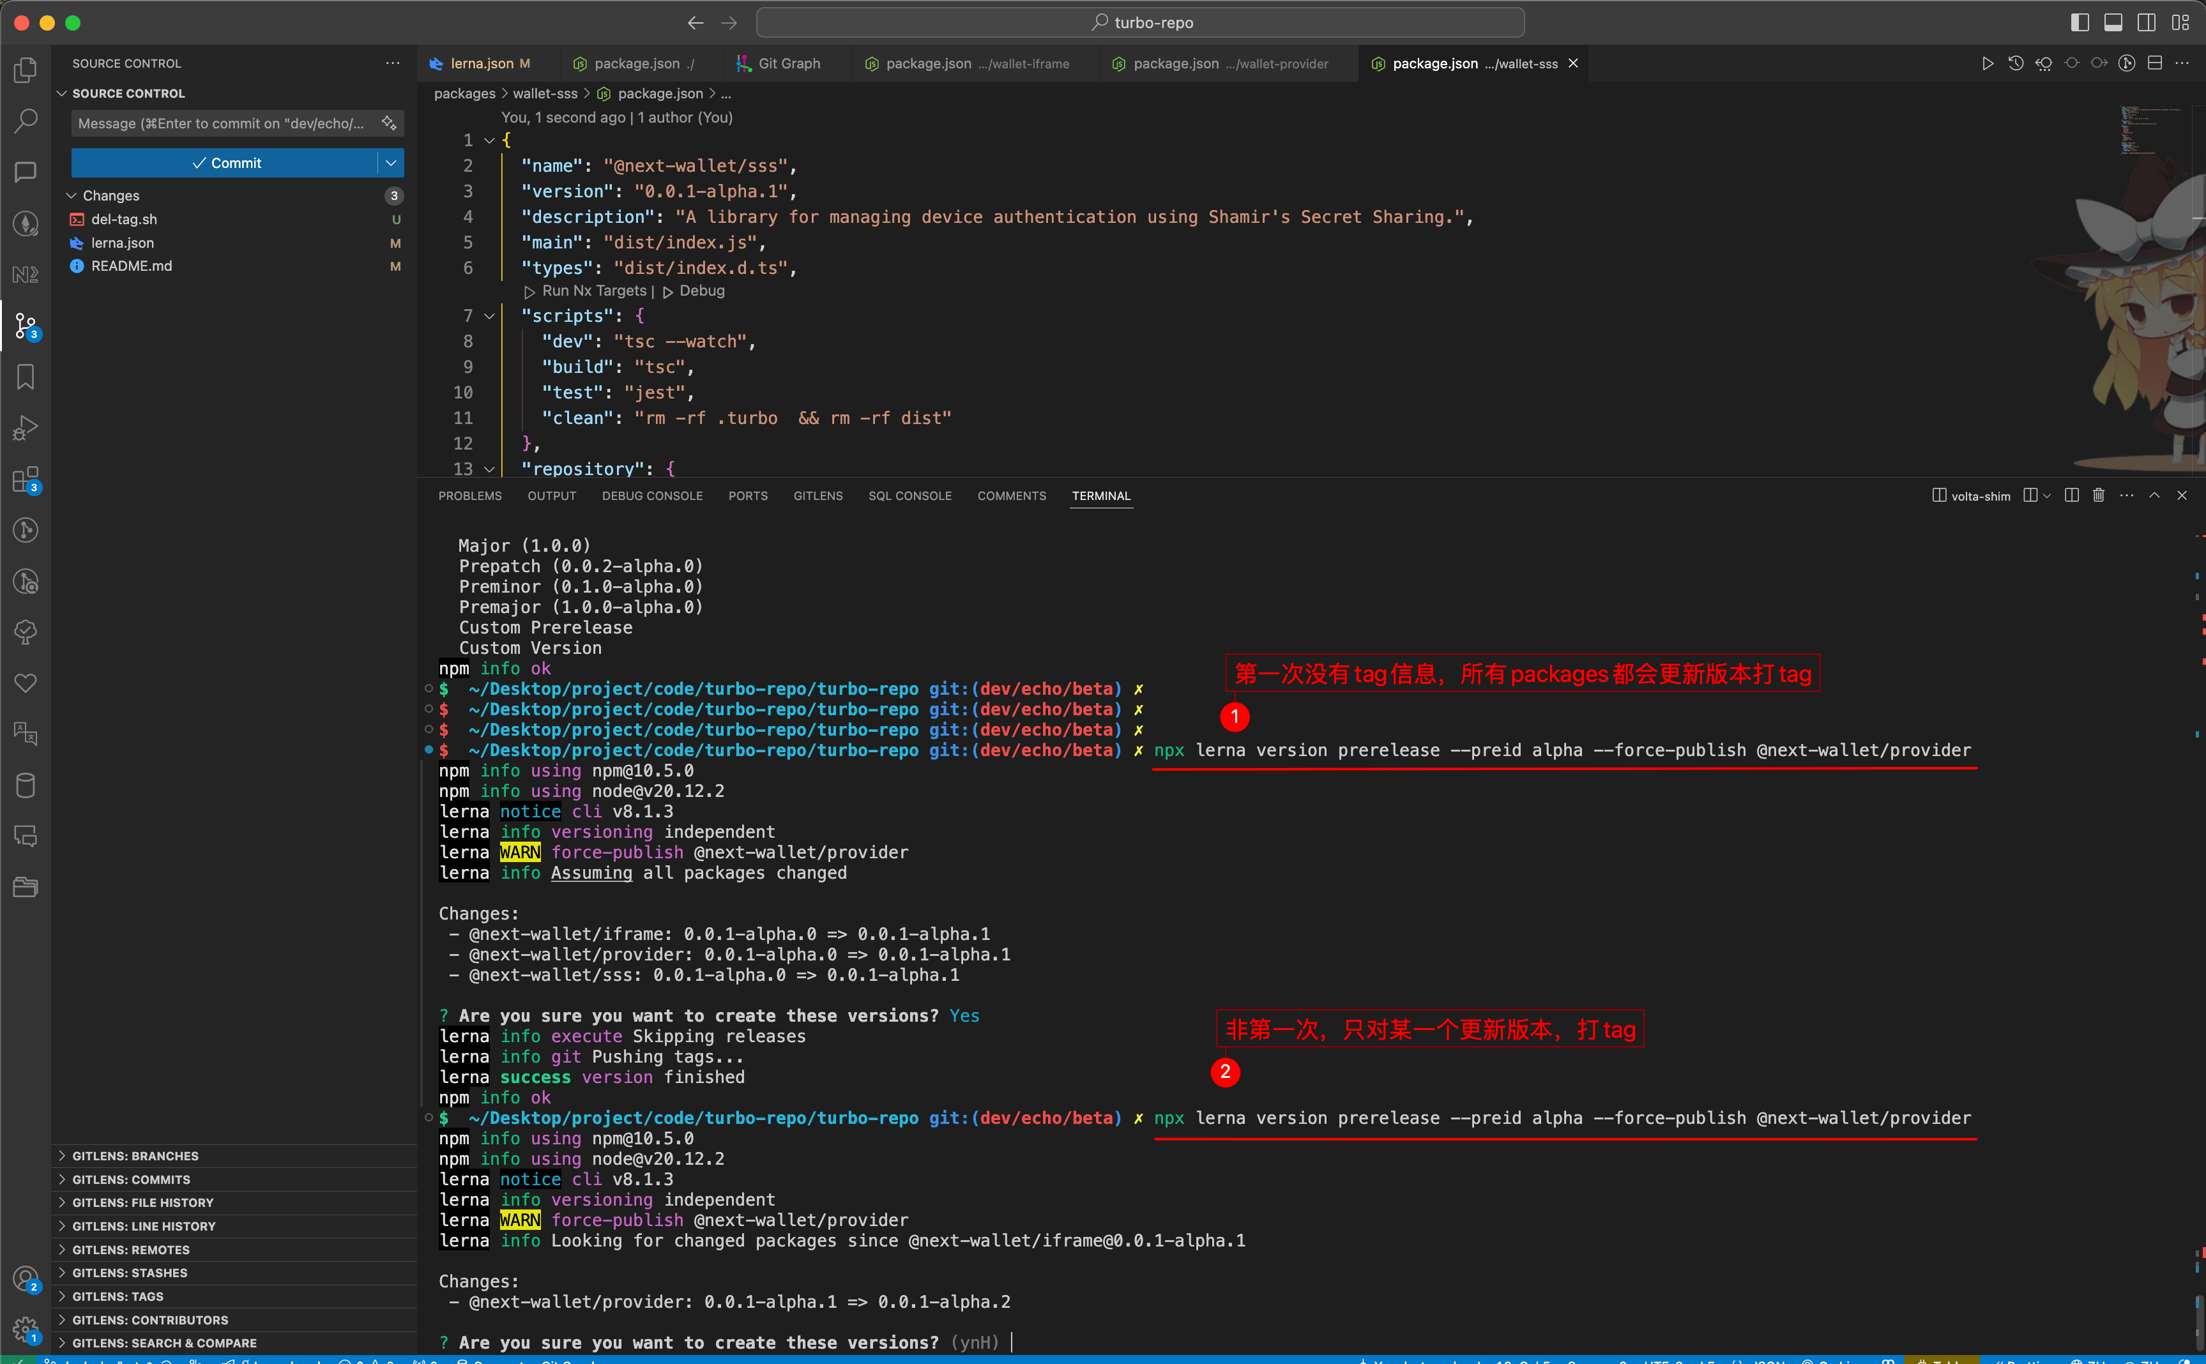Image resolution: width=2206 pixels, height=1364 pixels.
Task: Open the DEBUG CONSOLE panel tab
Action: point(652,496)
